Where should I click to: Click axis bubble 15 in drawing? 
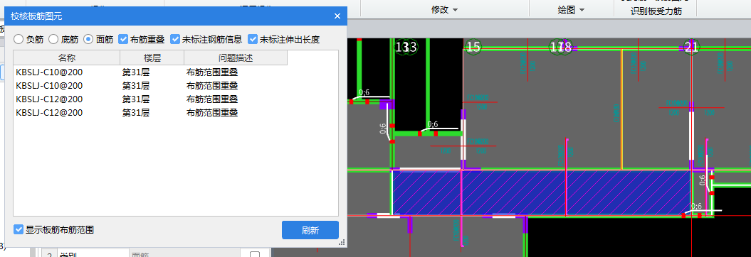473,47
